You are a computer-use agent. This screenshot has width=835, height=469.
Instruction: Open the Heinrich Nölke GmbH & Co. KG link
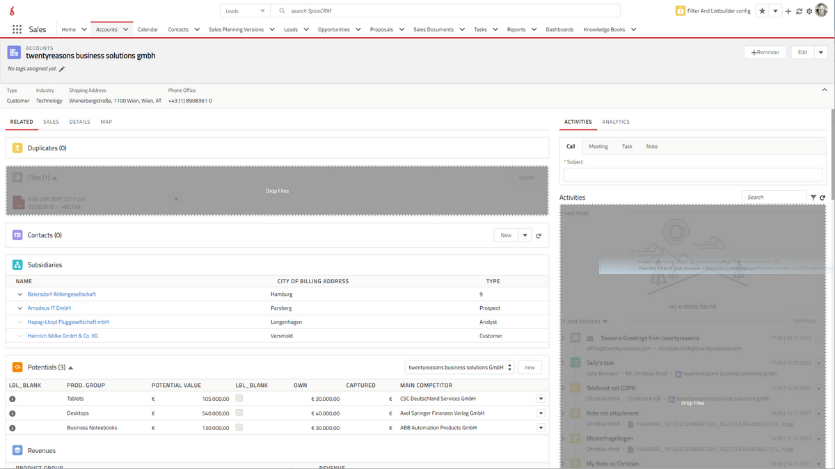63,336
